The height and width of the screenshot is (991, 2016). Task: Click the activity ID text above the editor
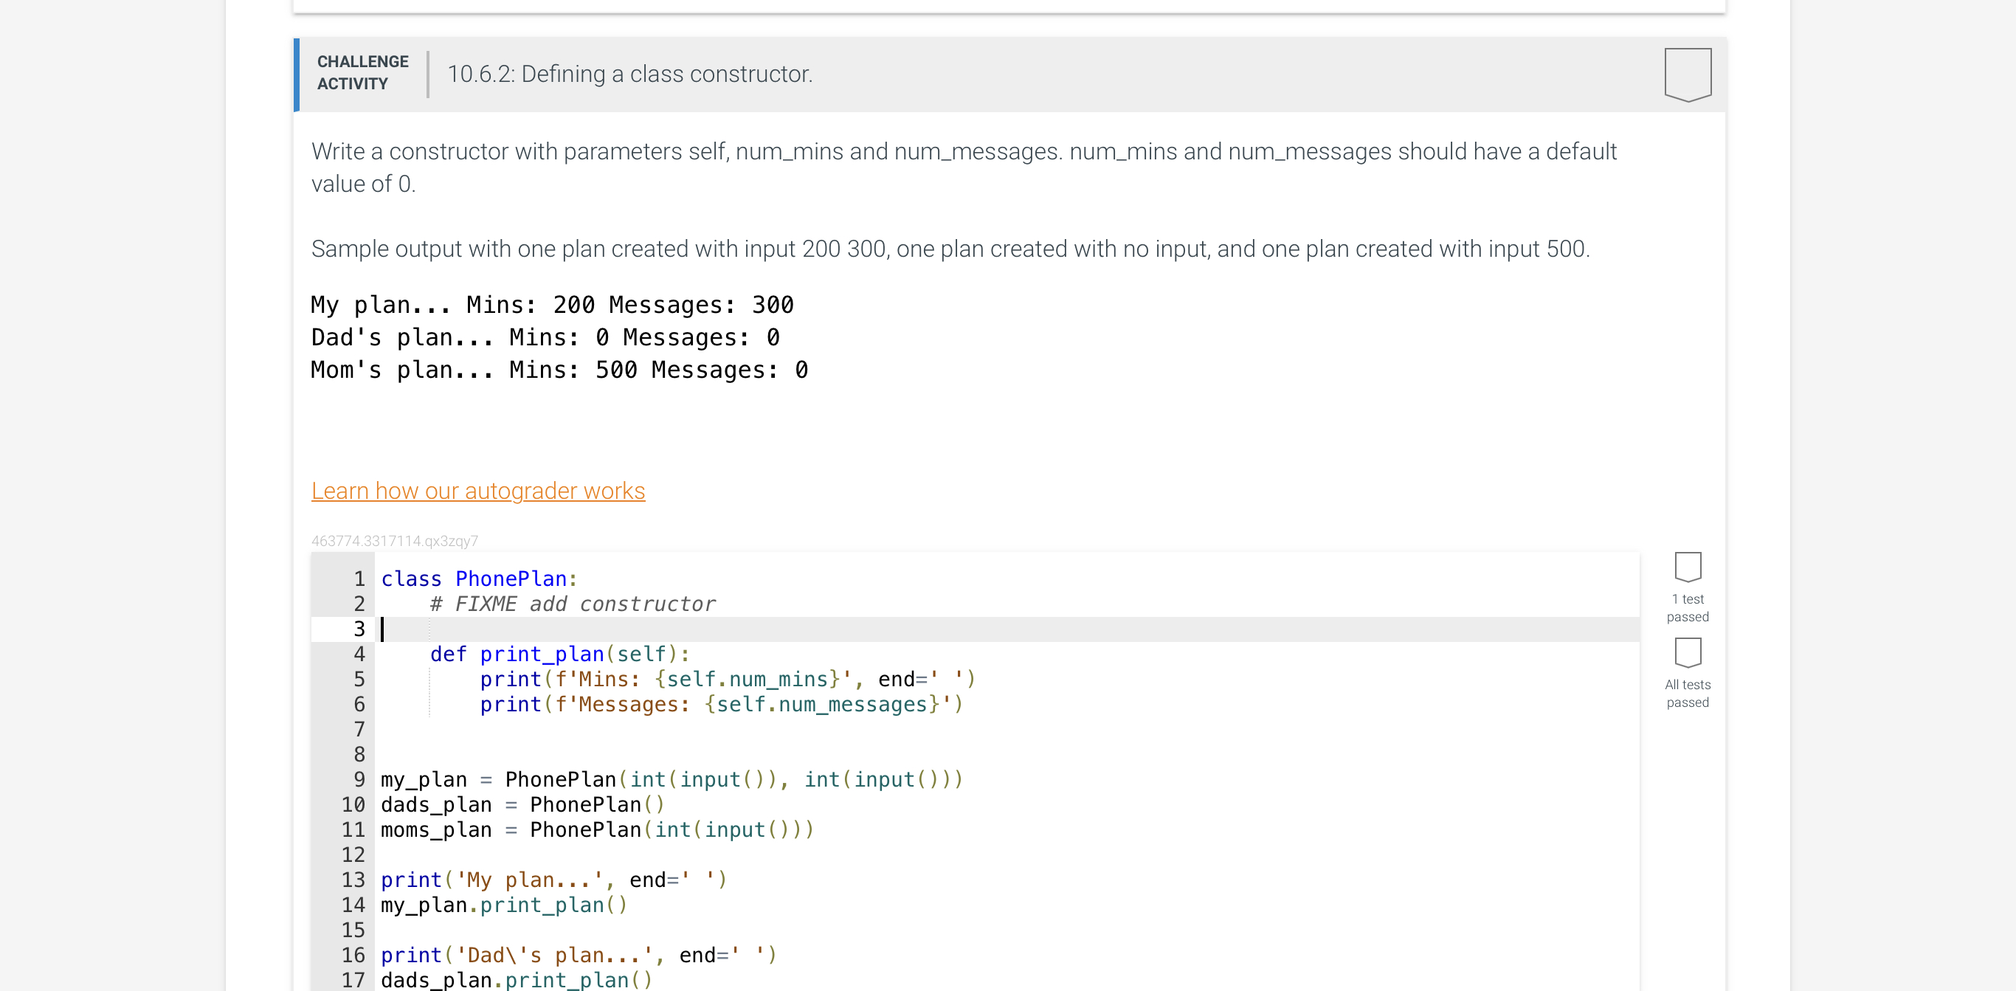(395, 541)
